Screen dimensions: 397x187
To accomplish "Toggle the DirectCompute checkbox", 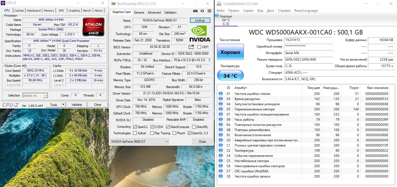I will click(x=168, y=127).
